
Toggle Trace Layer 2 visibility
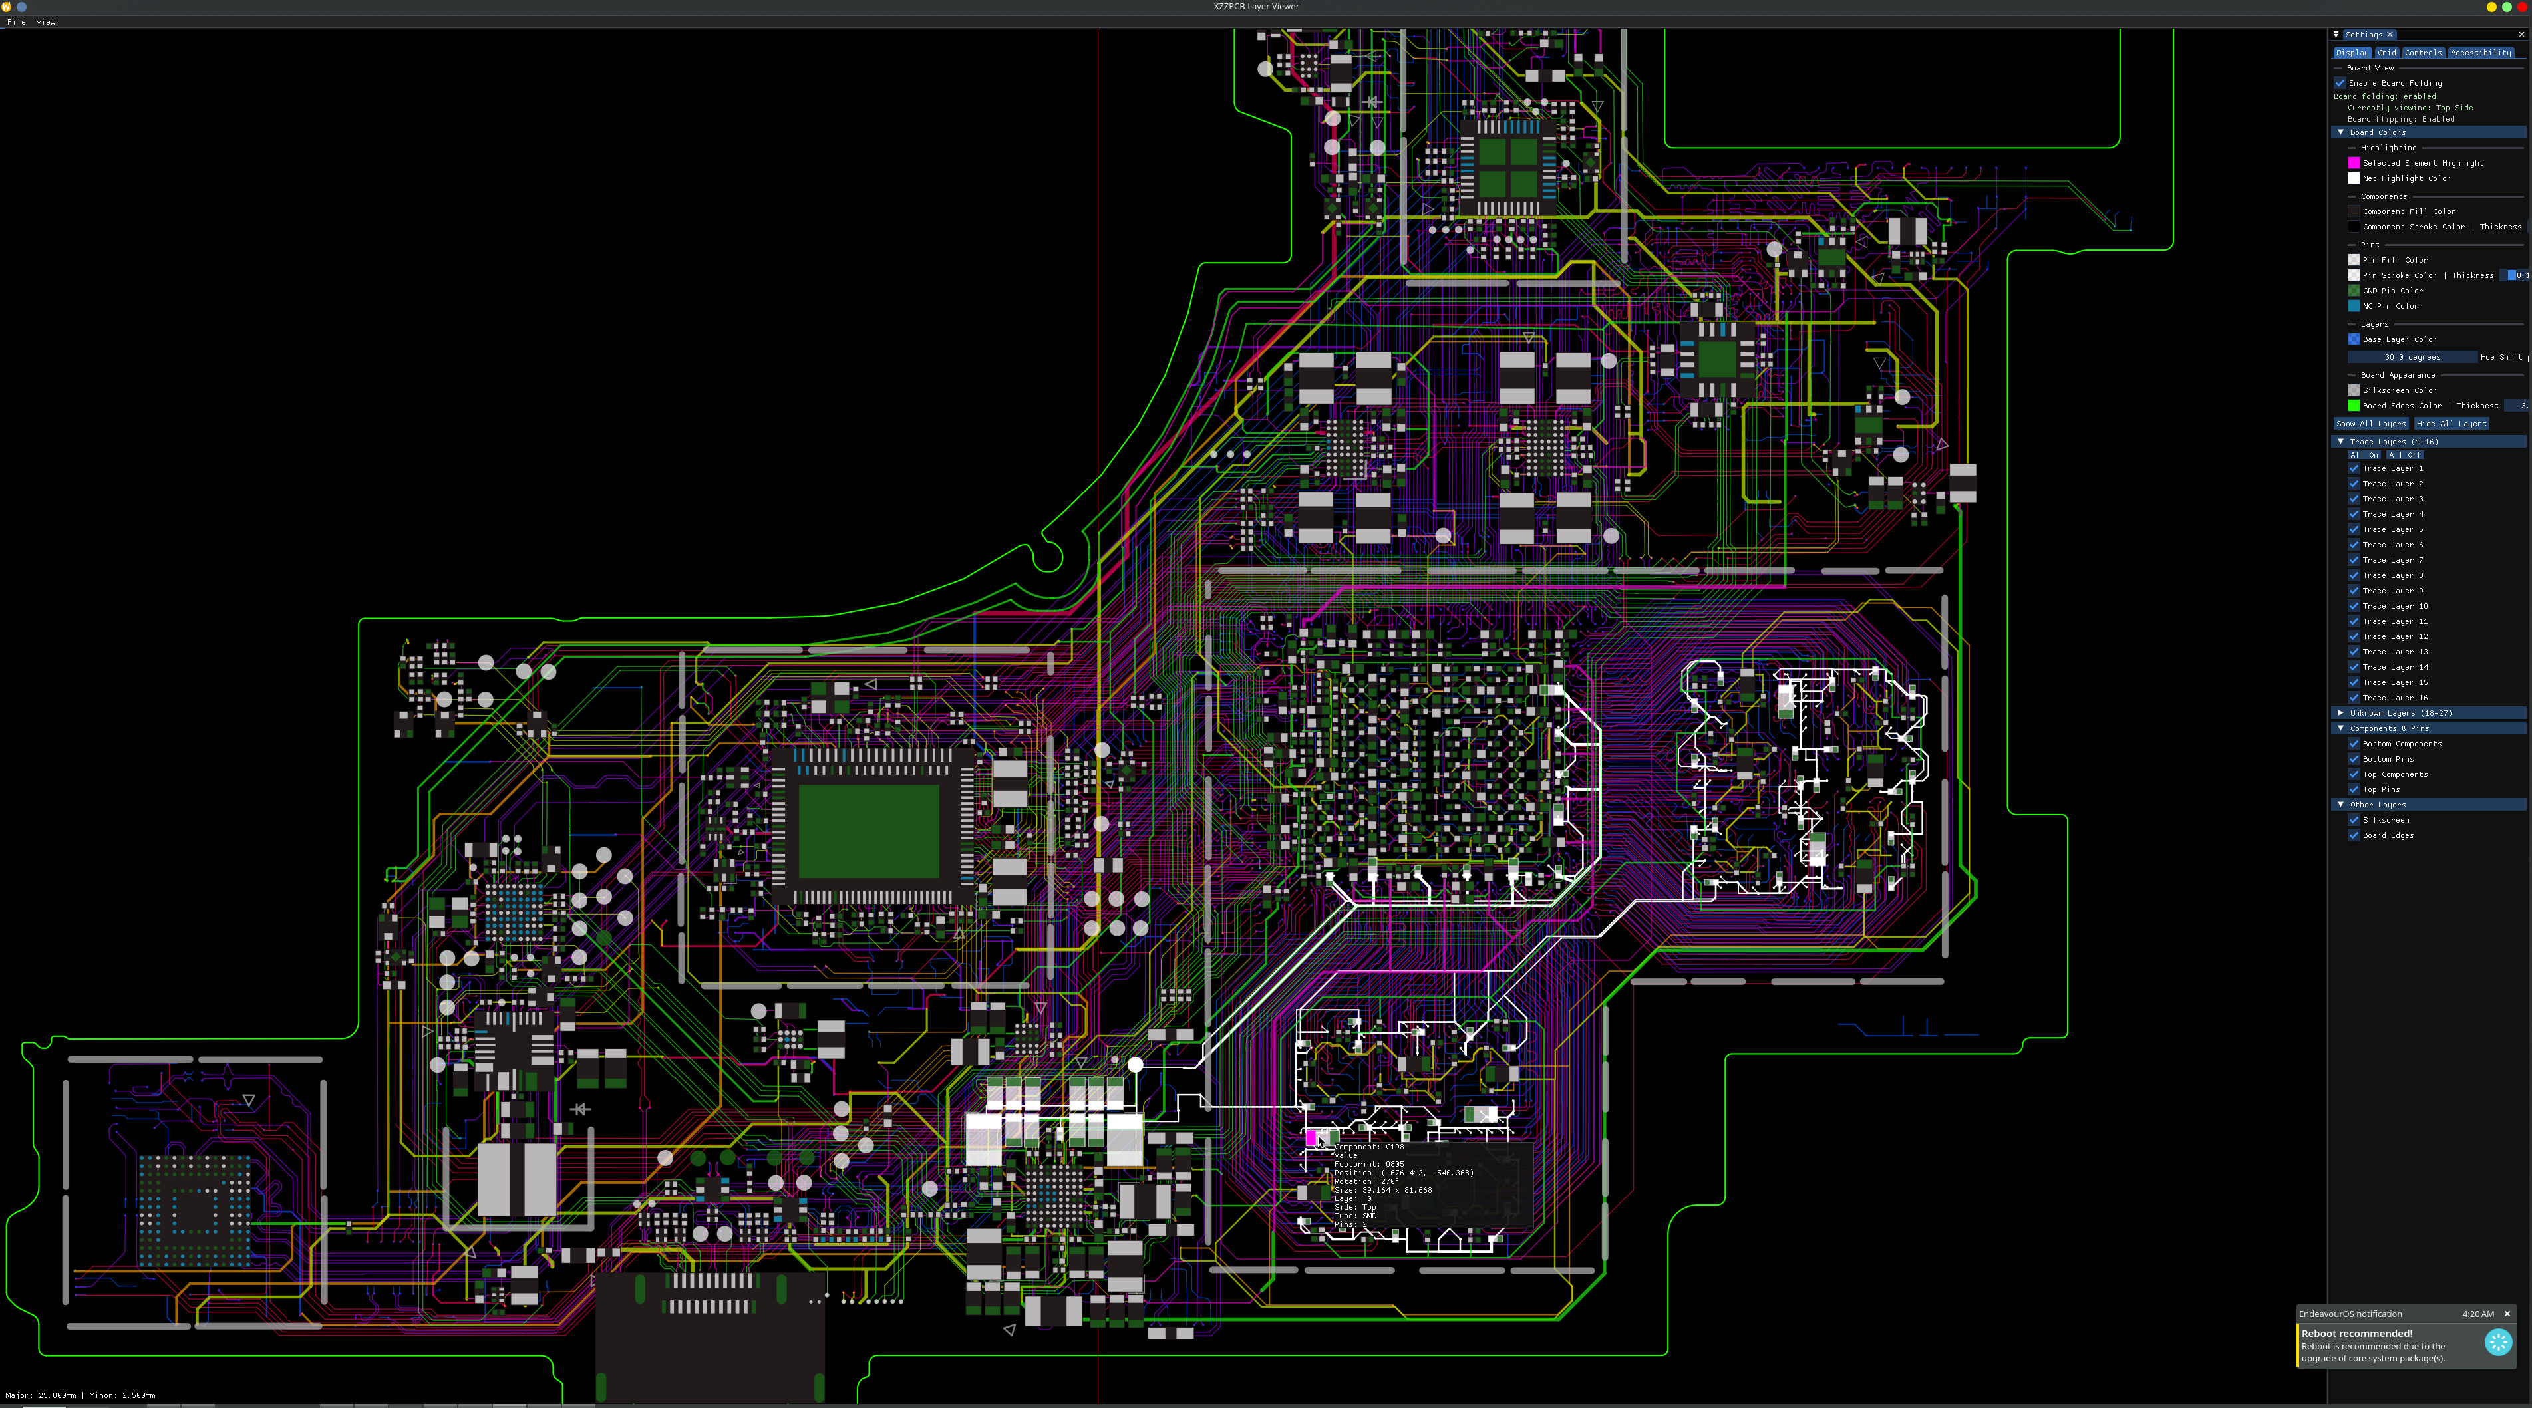click(x=2353, y=484)
